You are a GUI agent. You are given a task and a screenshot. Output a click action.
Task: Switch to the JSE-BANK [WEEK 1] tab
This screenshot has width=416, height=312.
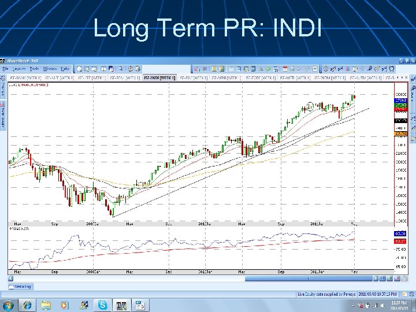coord(25,78)
